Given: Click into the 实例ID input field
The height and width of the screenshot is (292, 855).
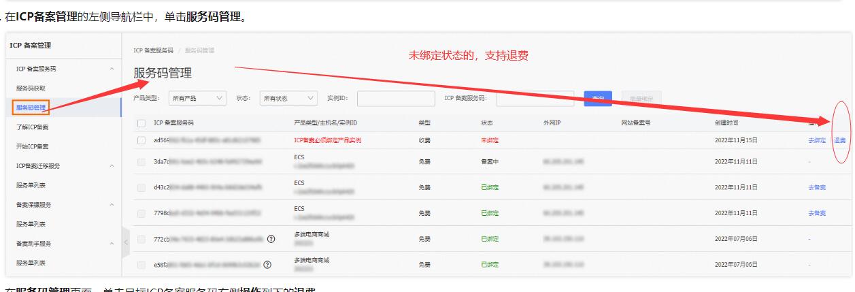Looking at the screenshot, I should point(396,99).
